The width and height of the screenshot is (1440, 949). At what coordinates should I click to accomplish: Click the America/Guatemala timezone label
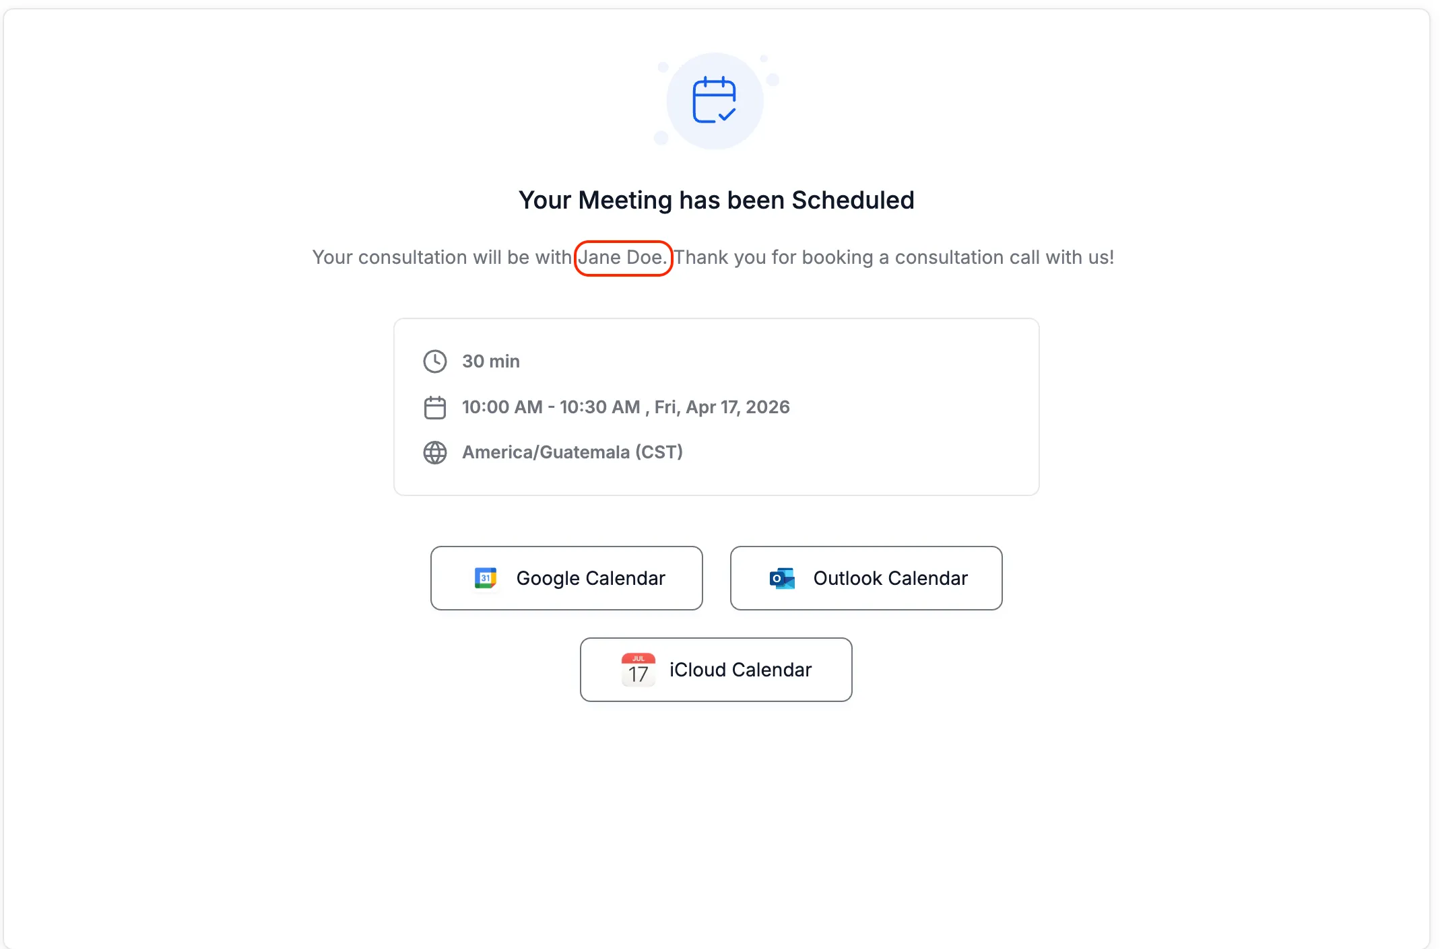(x=572, y=452)
